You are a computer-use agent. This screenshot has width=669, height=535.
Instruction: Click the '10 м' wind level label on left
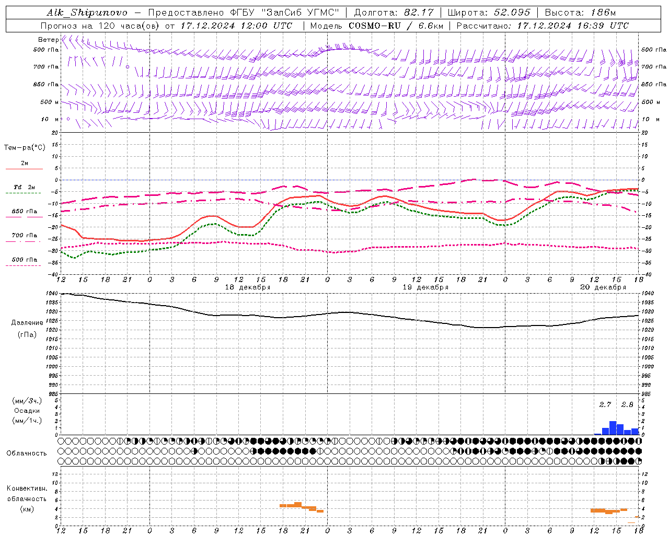pos(50,119)
